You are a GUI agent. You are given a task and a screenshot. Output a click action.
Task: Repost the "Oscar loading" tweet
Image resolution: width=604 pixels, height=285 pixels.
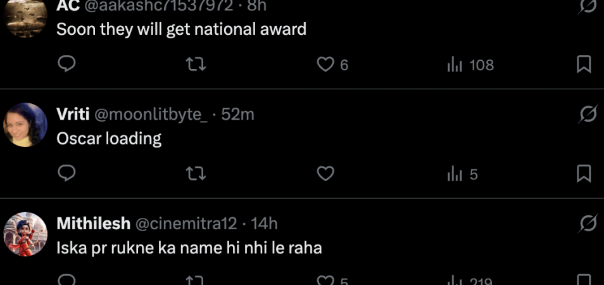click(198, 174)
